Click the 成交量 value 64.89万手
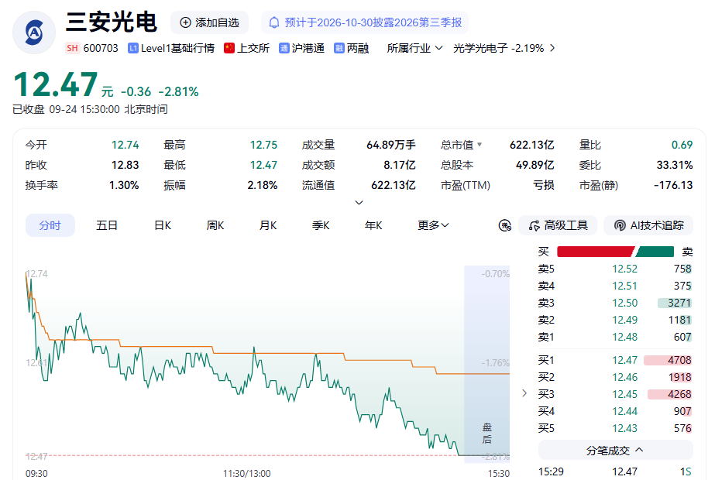Screen dimensions: 715x480 point(390,145)
